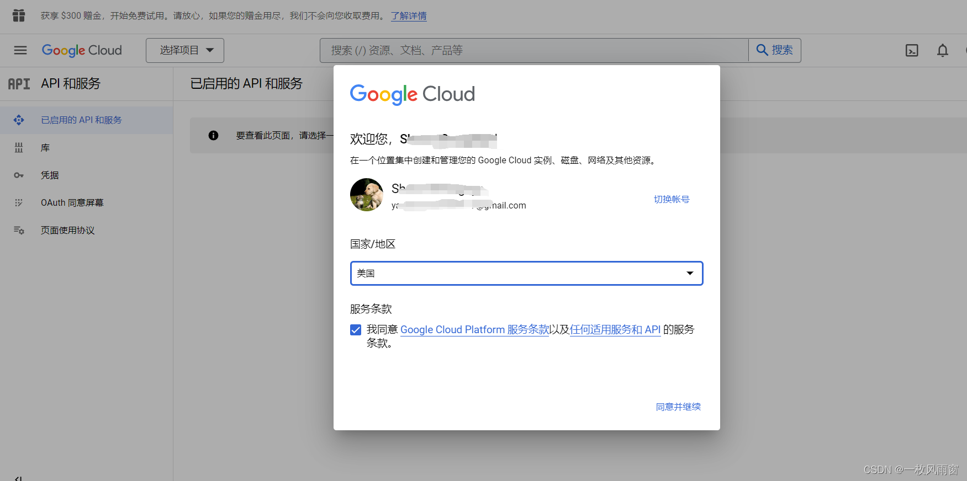The height and width of the screenshot is (481, 967).
Task: Click the Google Cloud logo in the header
Action: point(82,50)
